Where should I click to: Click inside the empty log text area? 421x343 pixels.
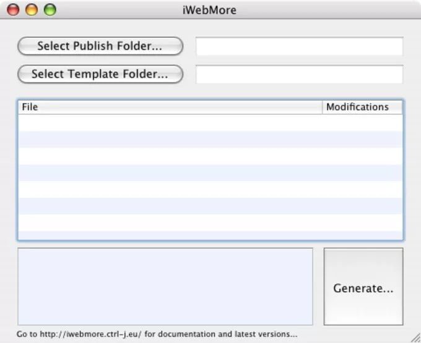coord(165,286)
